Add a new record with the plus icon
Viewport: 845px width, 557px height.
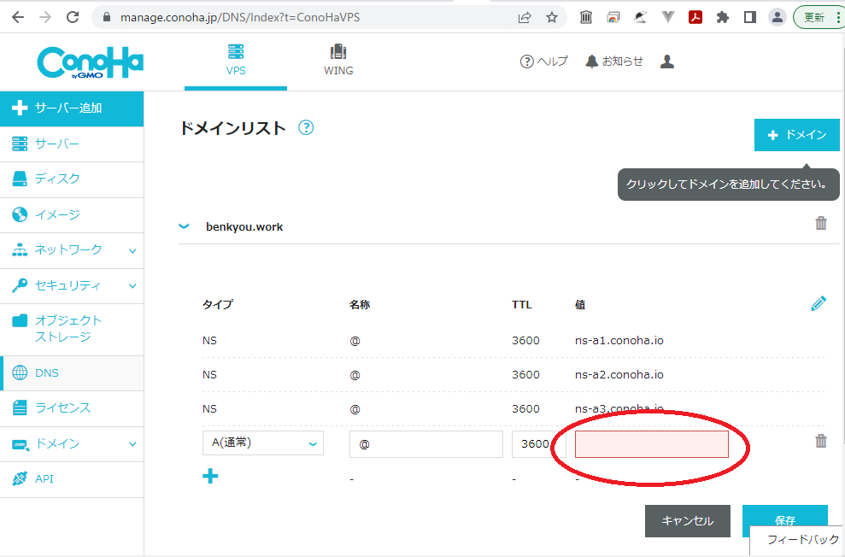pyautogui.click(x=210, y=477)
